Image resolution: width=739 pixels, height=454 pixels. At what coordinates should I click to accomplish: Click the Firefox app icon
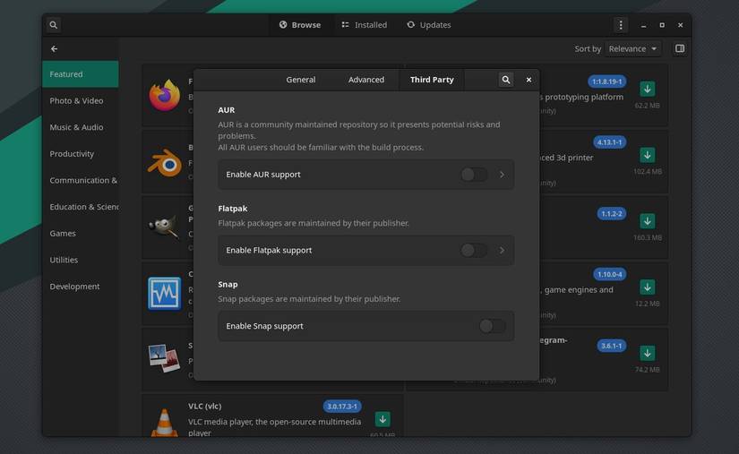pos(165,96)
